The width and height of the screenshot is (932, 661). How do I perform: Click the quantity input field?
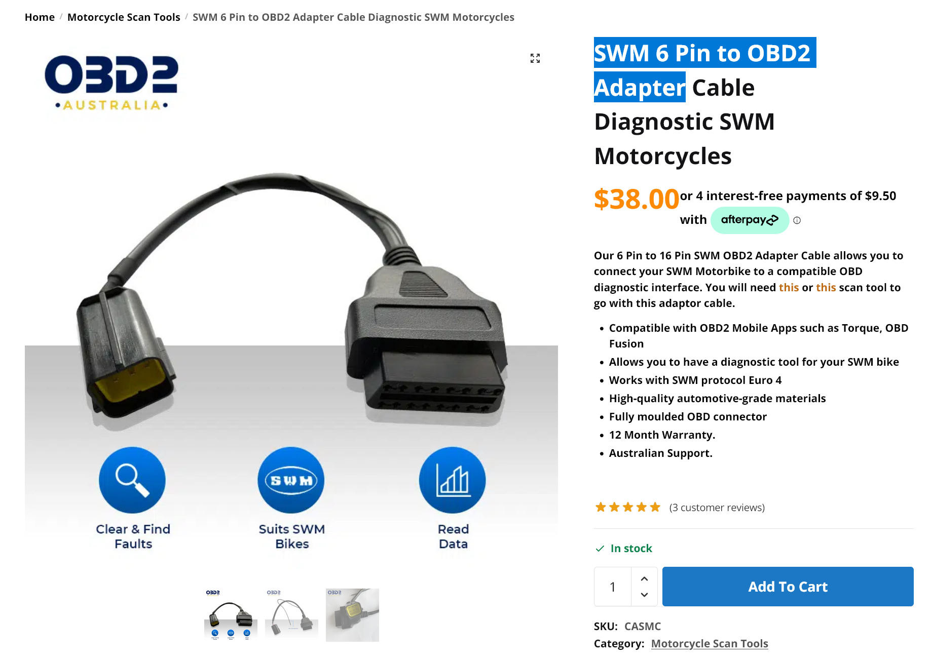point(613,587)
